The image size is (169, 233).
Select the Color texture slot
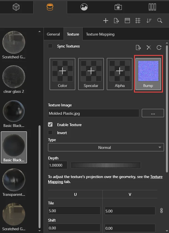point(62,74)
